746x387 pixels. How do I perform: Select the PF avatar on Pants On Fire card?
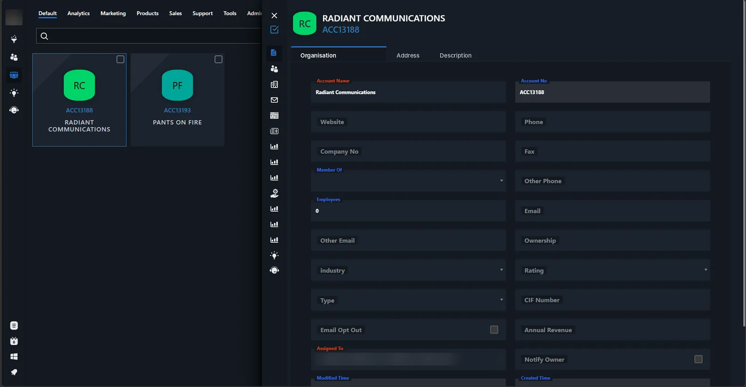[x=177, y=85]
